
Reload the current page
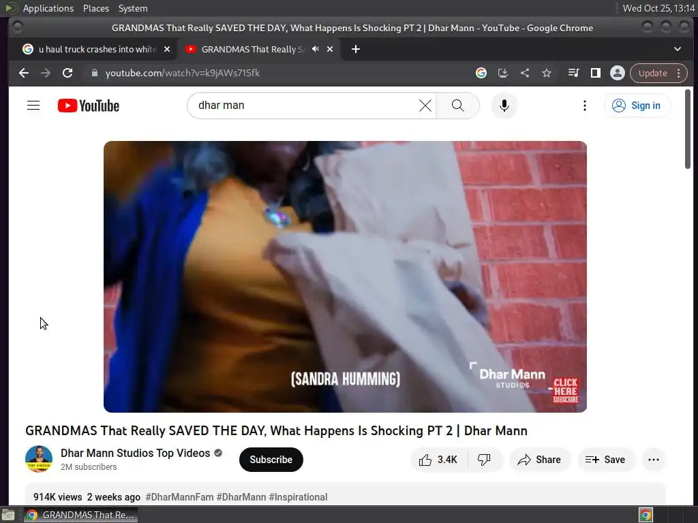tap(67, 73)
